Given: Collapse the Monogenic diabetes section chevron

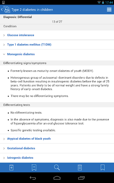Looking at the screenshot, I should pos(4,54).
